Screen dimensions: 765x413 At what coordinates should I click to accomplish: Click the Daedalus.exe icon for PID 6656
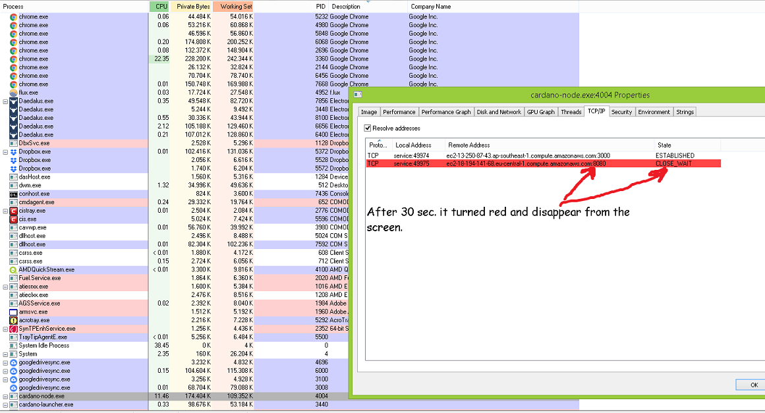point(14,126)
